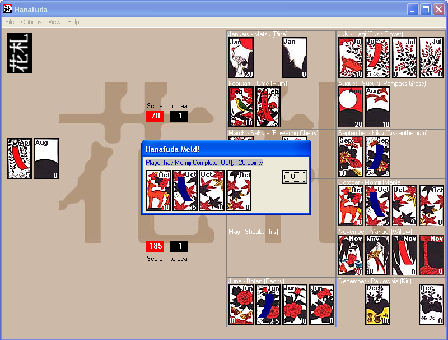
Task: Select the April red ribbon card in hand
Action: pos(20,159)
